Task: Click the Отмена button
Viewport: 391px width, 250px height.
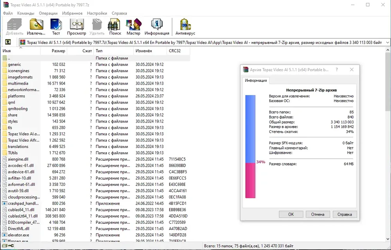Action: [317, 214]
